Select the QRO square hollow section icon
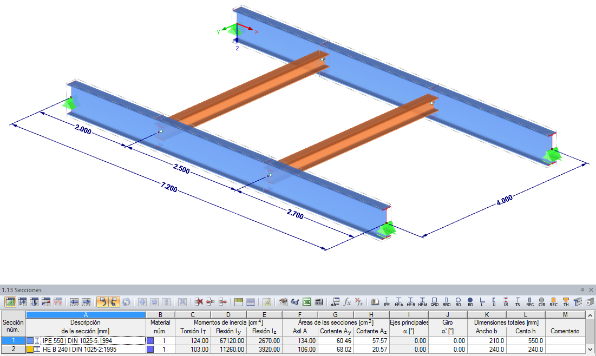596x356 pixels. 434,302
